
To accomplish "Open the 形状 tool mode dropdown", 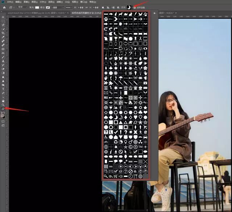I will [22, 7].
